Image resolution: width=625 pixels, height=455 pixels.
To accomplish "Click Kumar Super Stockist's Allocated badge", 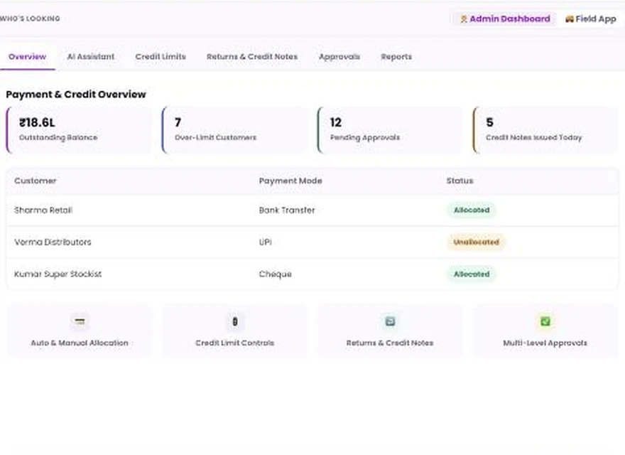I will point(472,274).
